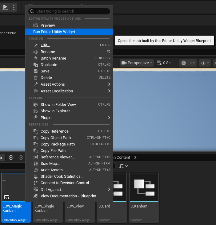Choose Copy Package Path
Viewport: 216px width, 225px height.
coord(69,144)
